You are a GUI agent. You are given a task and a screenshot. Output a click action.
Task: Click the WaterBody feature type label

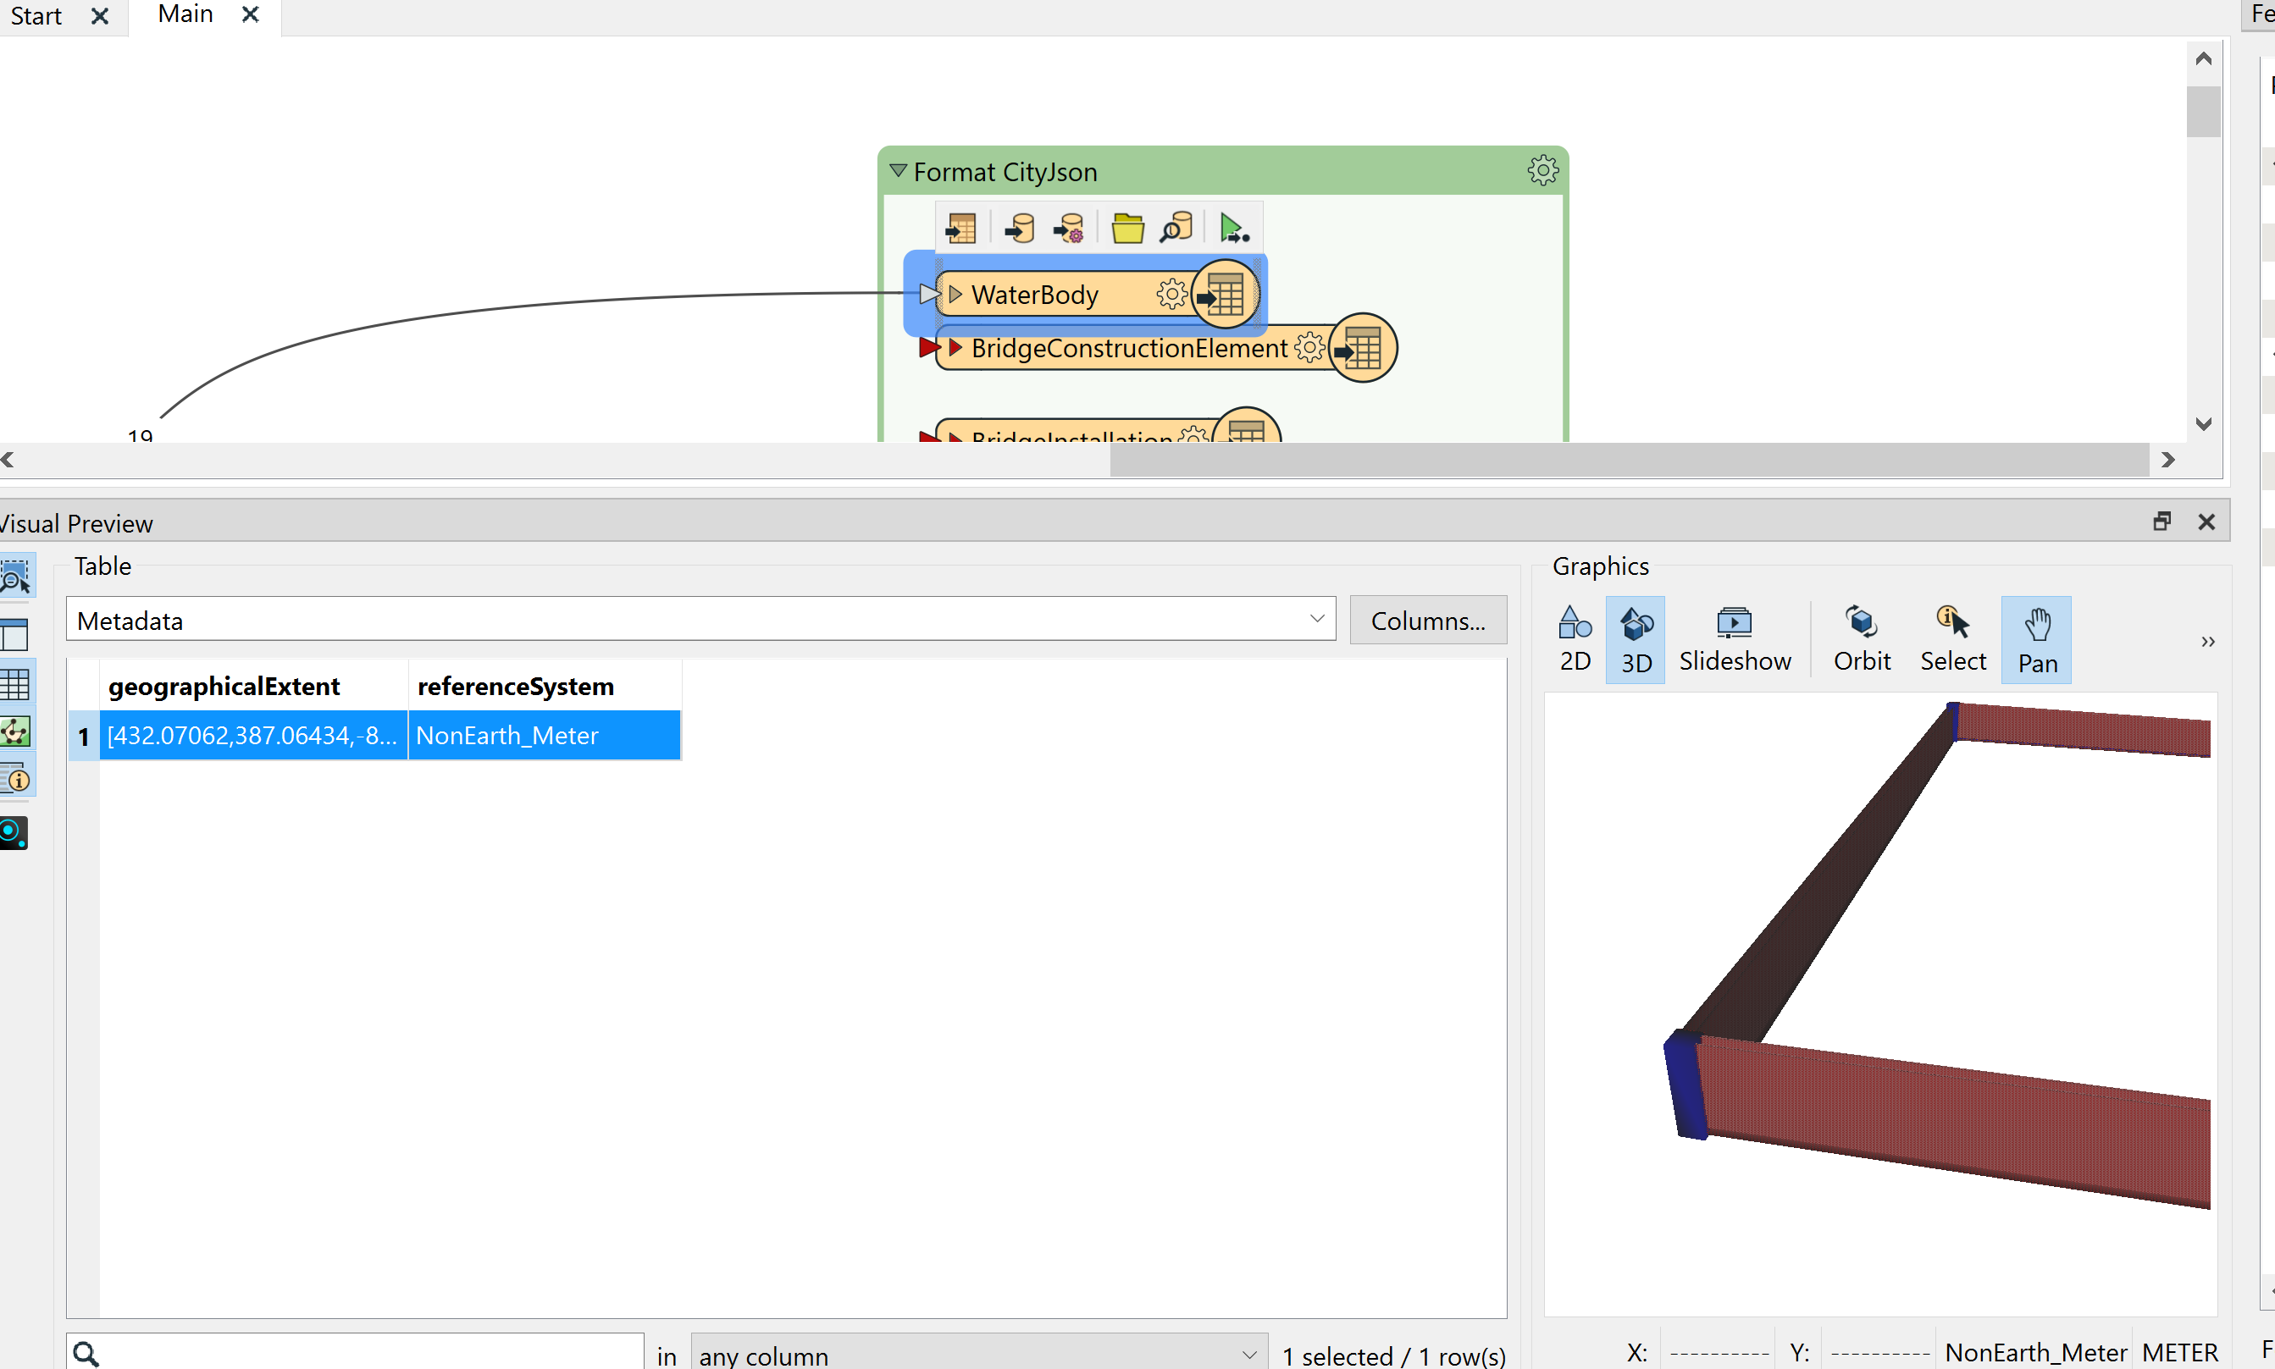point(1035,295)
